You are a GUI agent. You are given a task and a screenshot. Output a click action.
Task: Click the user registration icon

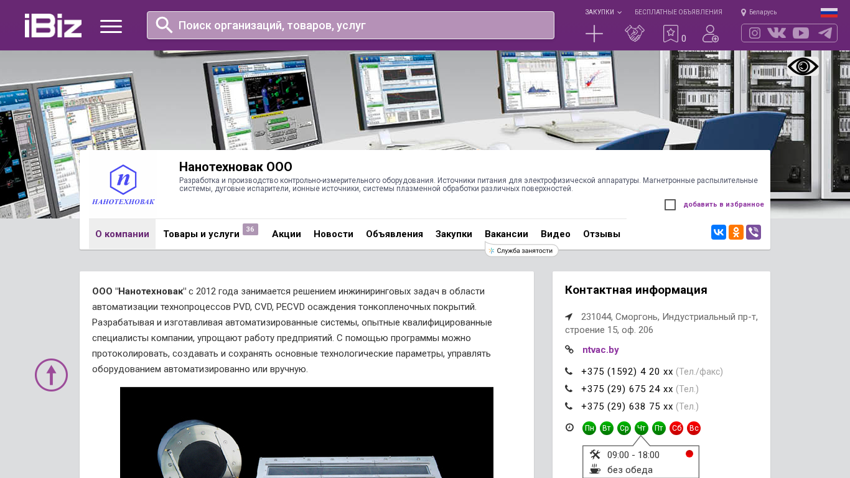coord(711,34)
